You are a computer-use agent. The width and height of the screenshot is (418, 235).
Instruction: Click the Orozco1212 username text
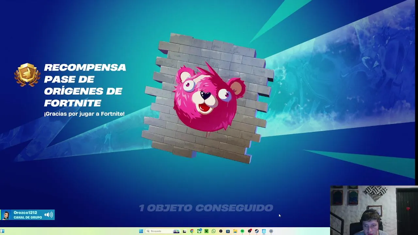(25, 213)
